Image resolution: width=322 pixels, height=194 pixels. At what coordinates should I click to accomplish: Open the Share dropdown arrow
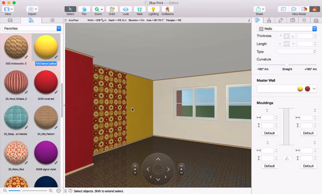263,9
